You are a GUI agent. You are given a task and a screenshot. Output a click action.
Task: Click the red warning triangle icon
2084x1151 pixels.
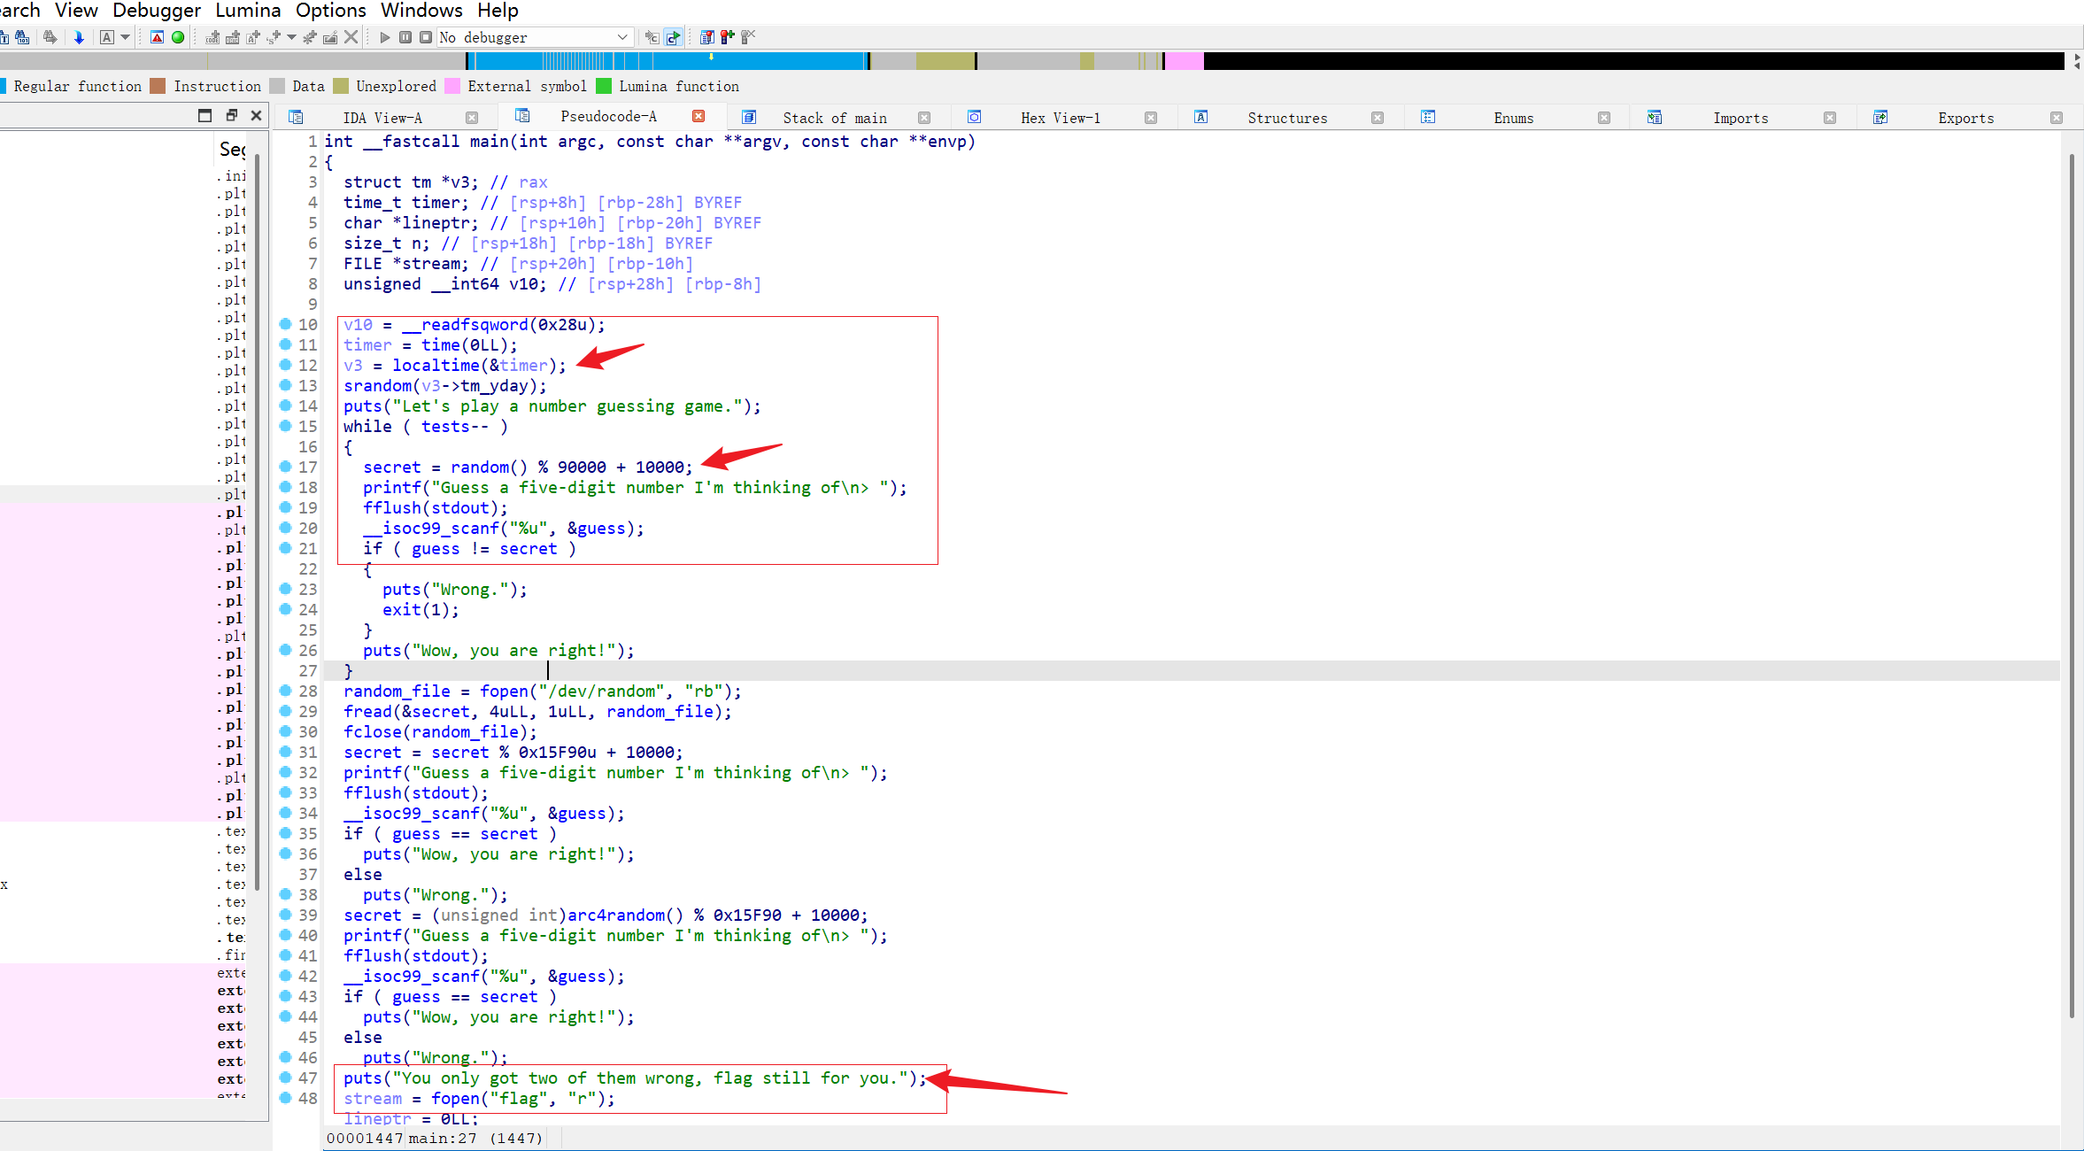pyautogui.click(x=157, y=37)
